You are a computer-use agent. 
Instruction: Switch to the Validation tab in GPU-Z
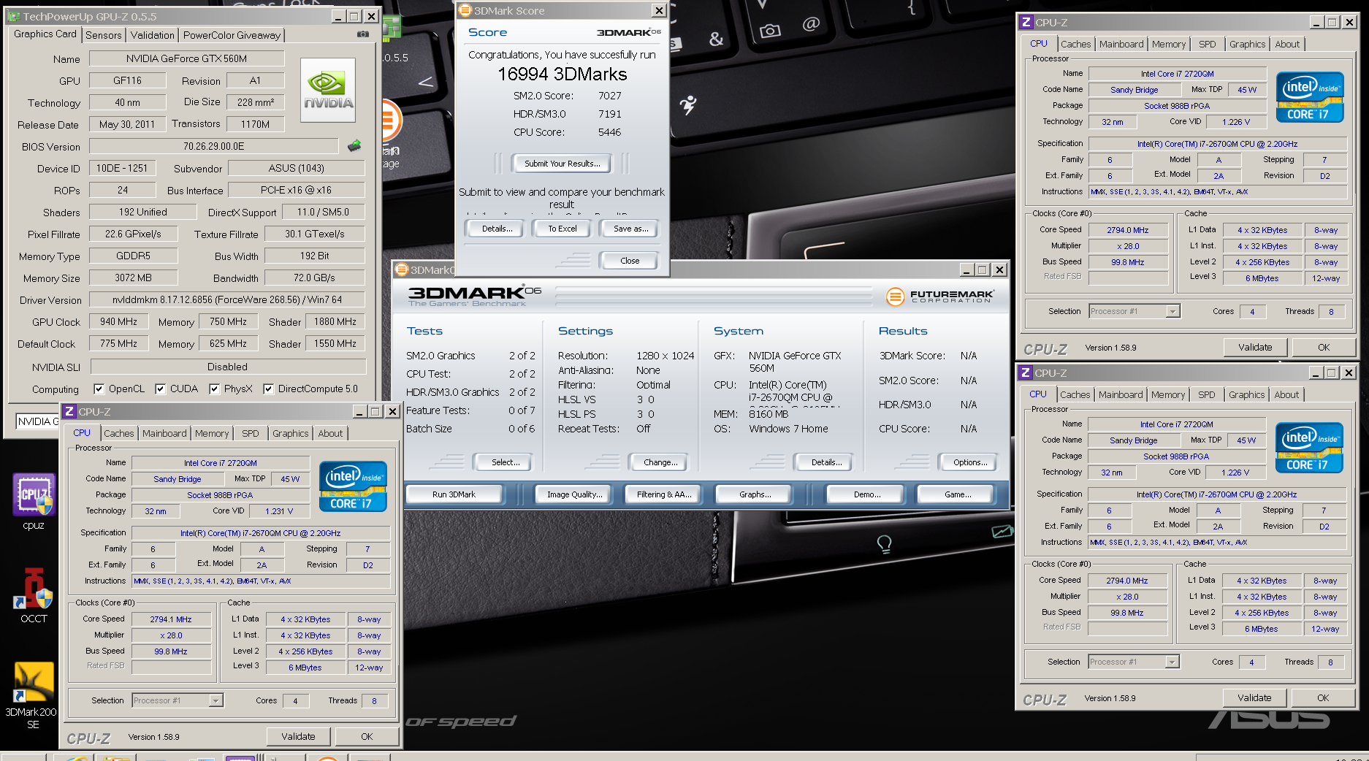153,35
